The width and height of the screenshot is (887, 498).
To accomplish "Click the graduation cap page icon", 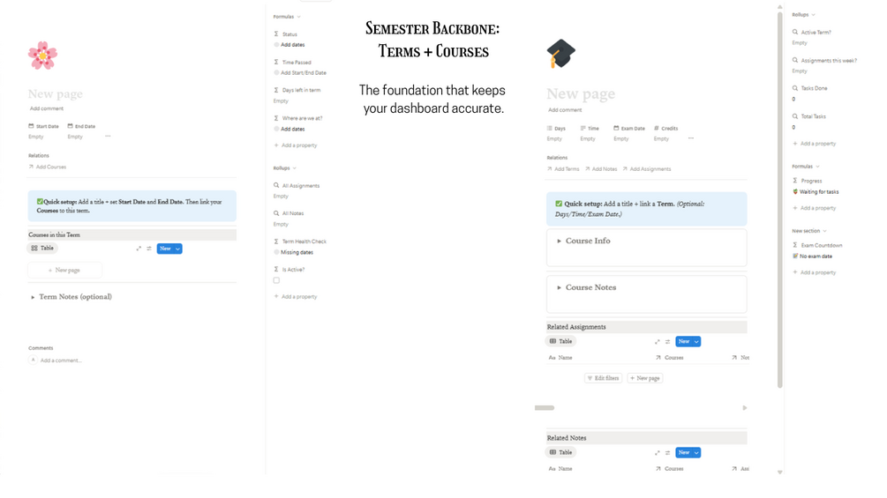I will [x=560, y=54].
